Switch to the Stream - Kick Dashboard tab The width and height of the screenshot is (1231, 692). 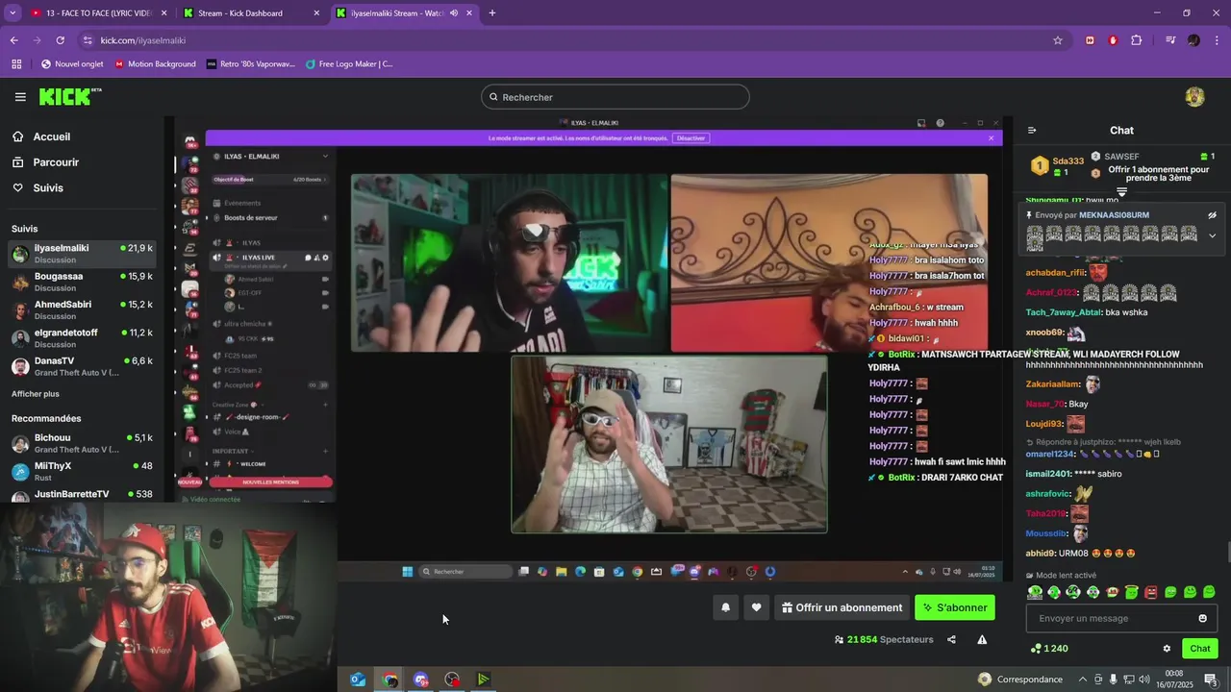[250, 13]
